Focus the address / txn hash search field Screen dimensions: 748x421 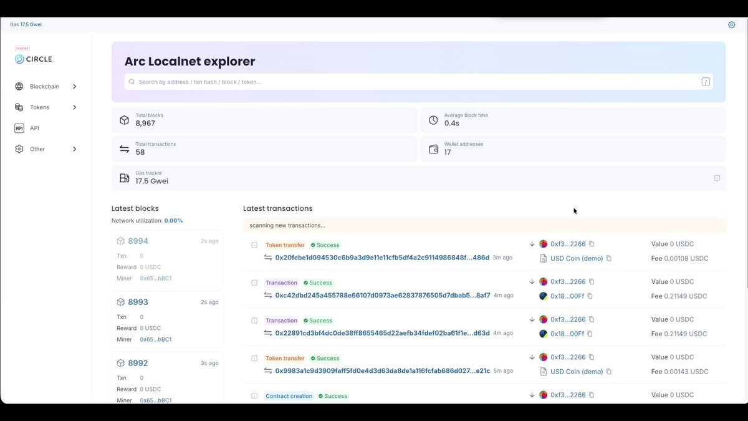418,82
